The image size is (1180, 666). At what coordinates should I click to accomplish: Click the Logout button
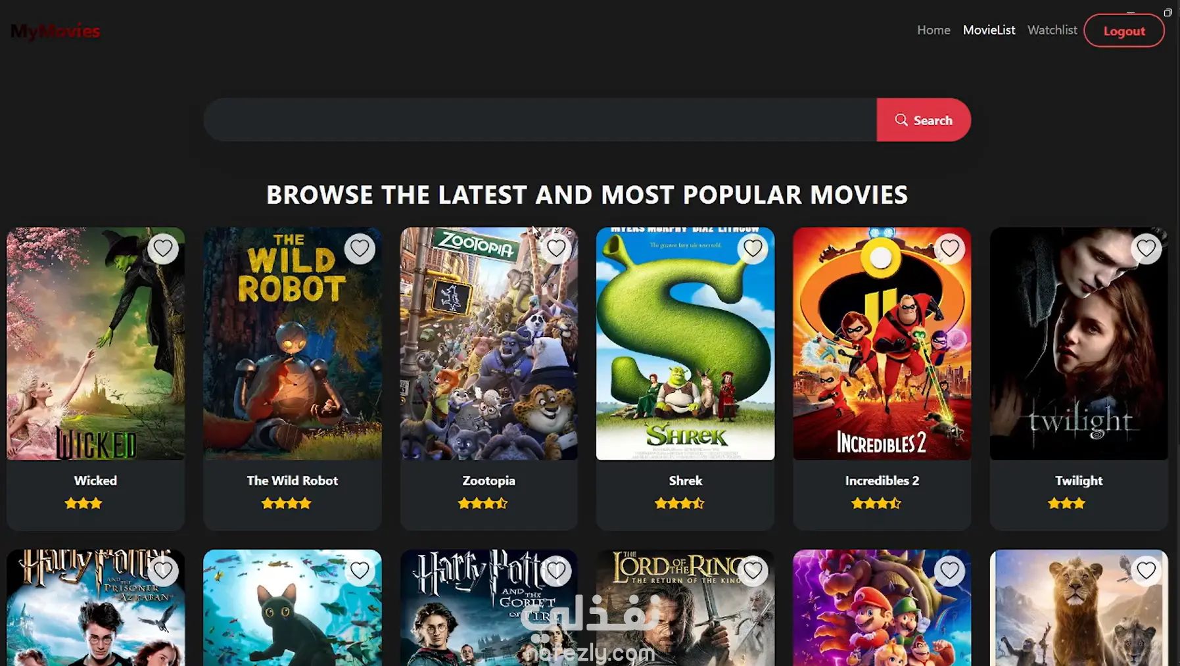pos(1124,31)
